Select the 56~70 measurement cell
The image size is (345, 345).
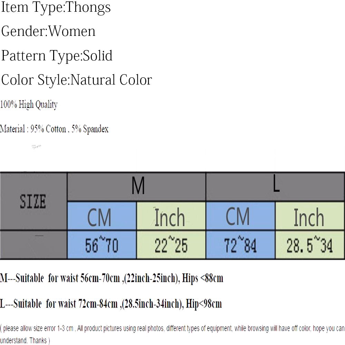point(102,245)
